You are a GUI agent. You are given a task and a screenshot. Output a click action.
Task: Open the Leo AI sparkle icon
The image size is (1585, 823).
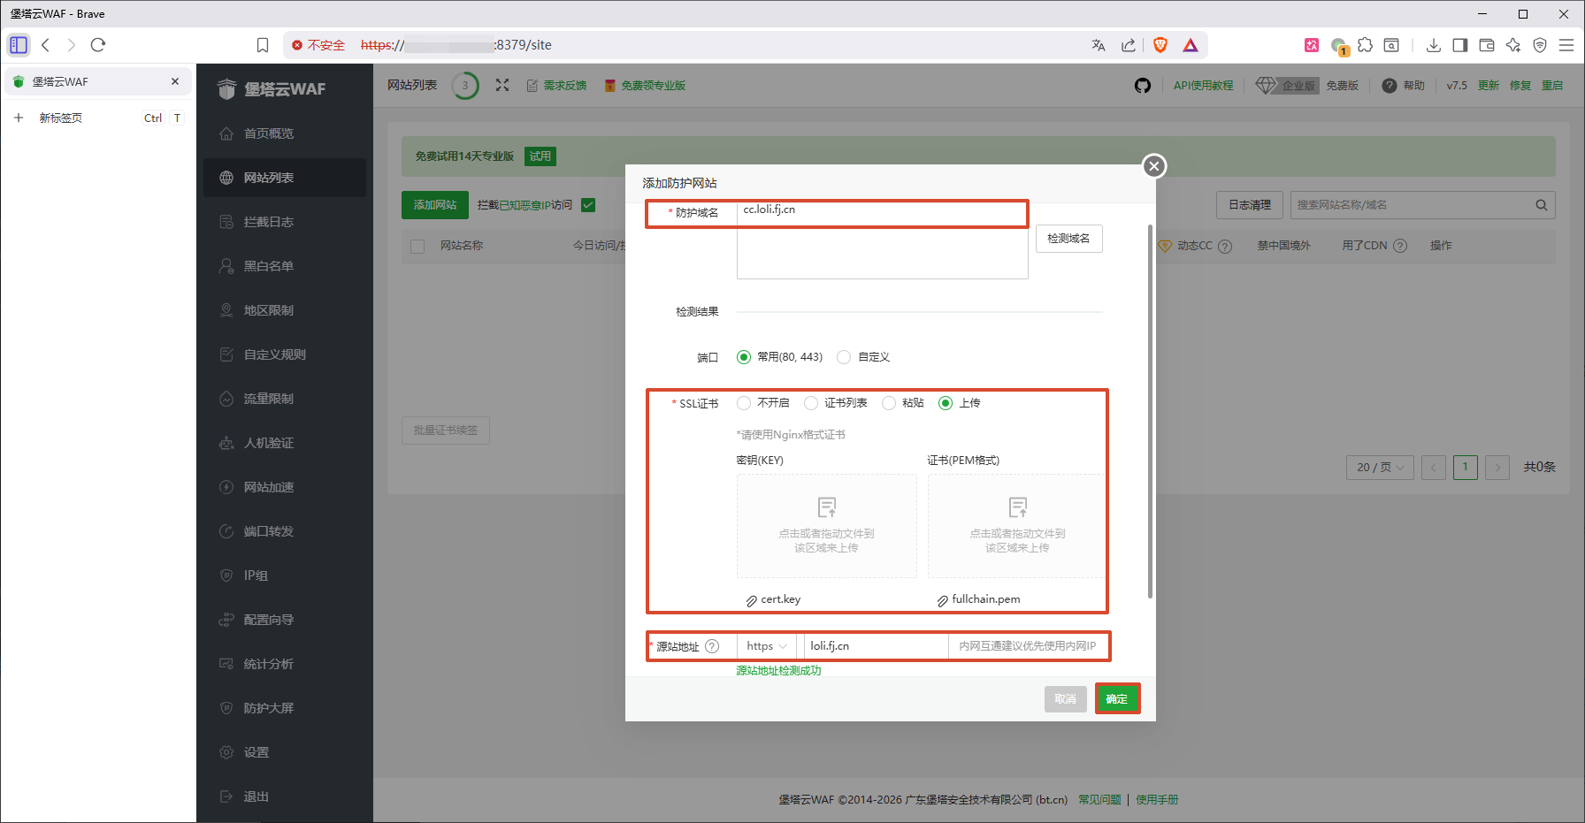(1513, 45)
